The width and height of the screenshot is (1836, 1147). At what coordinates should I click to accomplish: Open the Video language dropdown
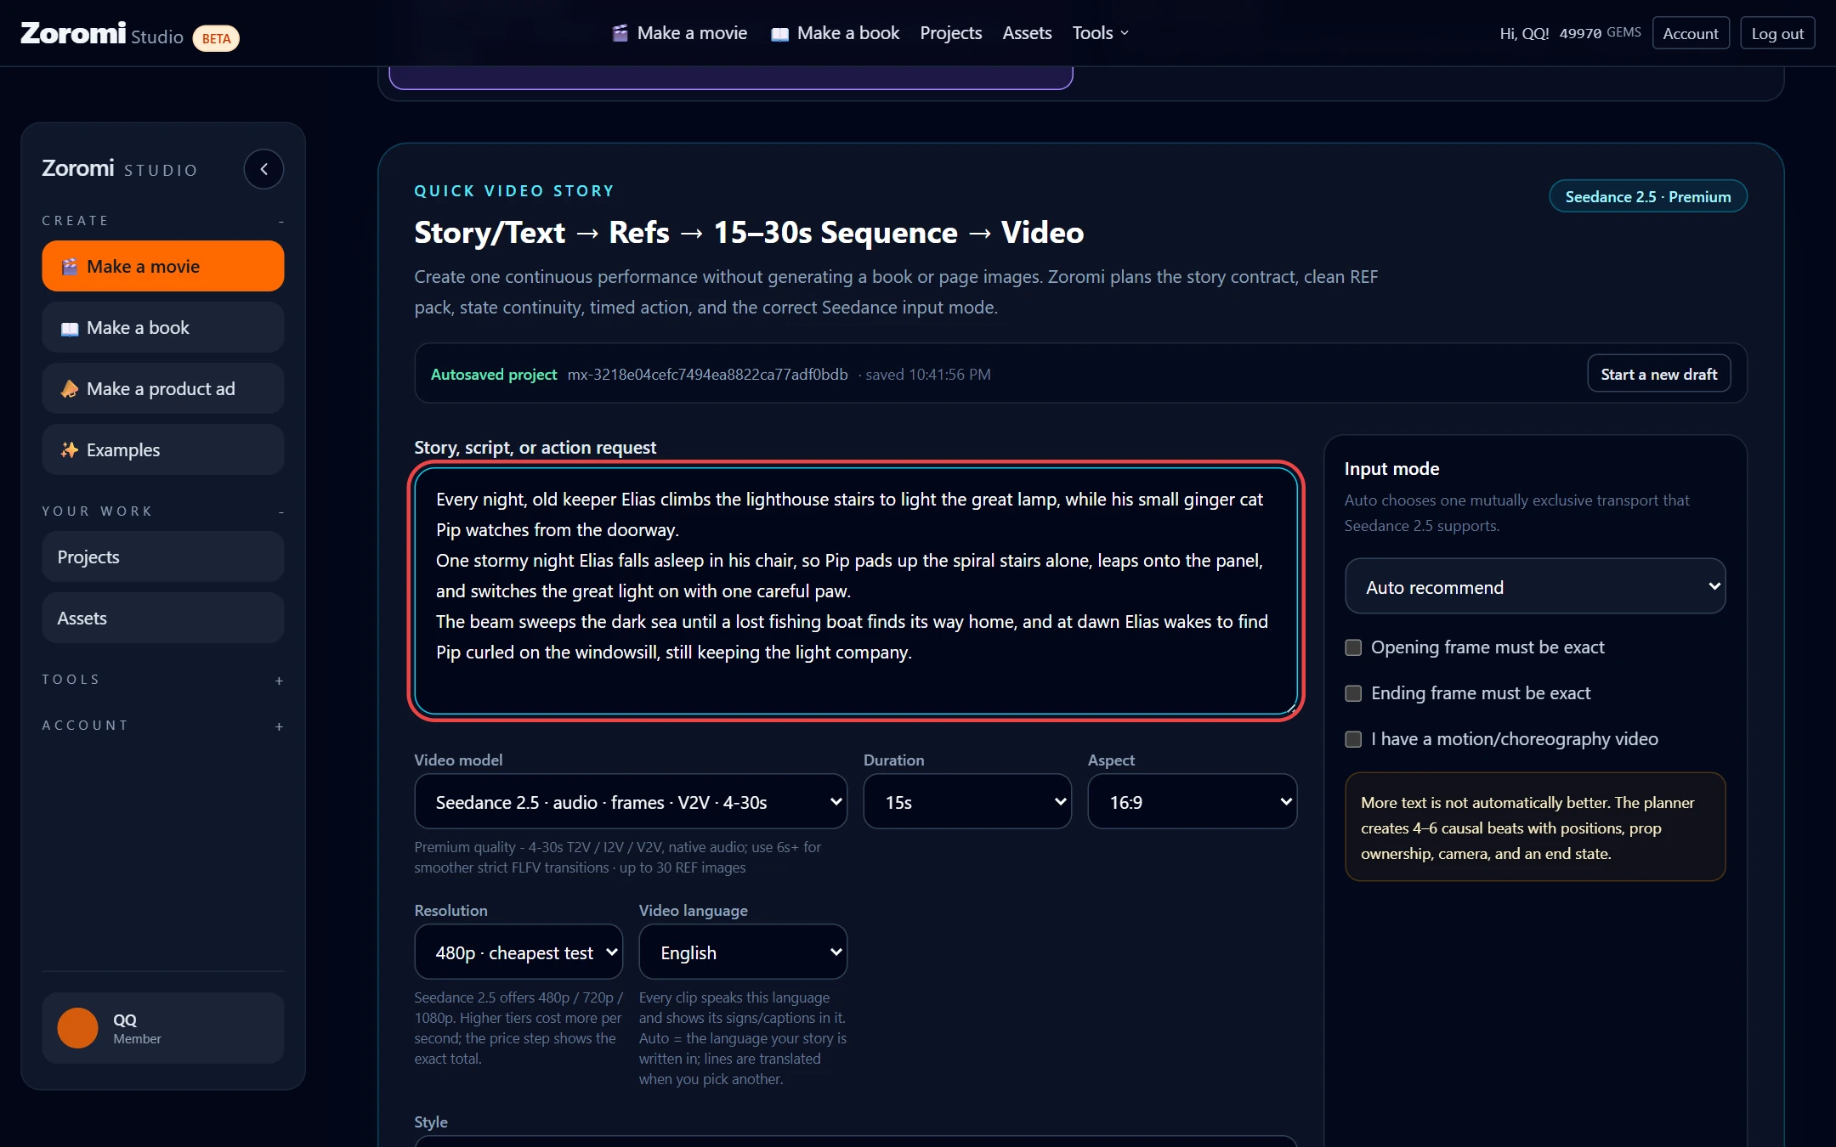(743, 952)
